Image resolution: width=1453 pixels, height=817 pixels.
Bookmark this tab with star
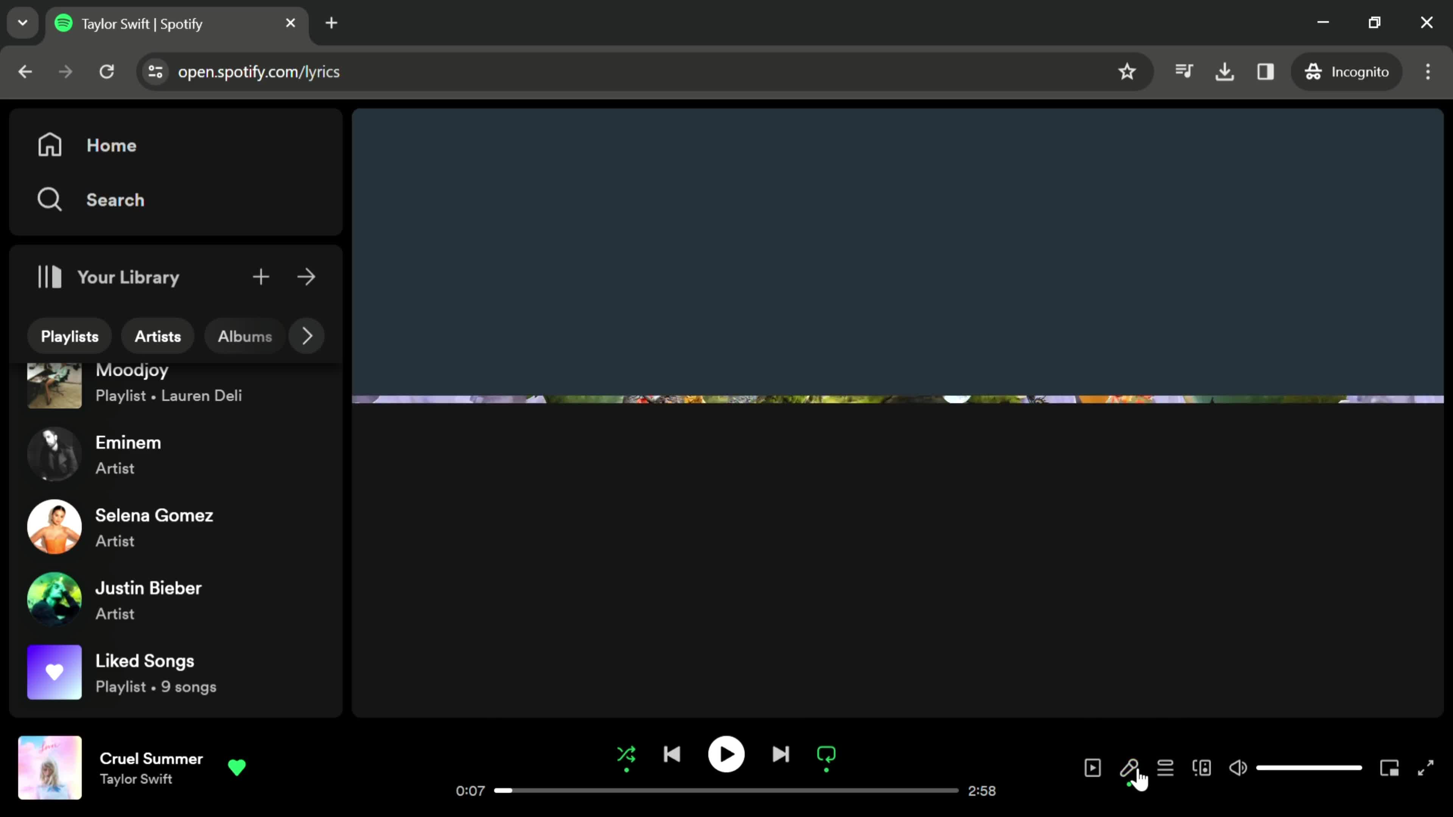tap(1127, 71)
